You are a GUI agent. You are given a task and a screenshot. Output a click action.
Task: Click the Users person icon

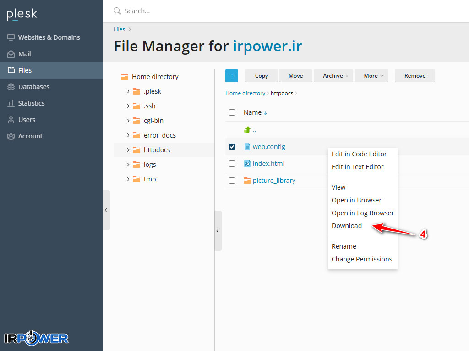11,120
